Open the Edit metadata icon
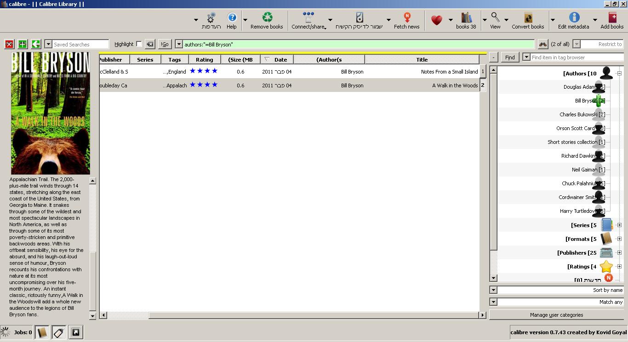 tap(574, 18)
